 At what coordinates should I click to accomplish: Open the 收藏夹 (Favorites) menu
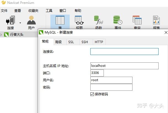33,11
